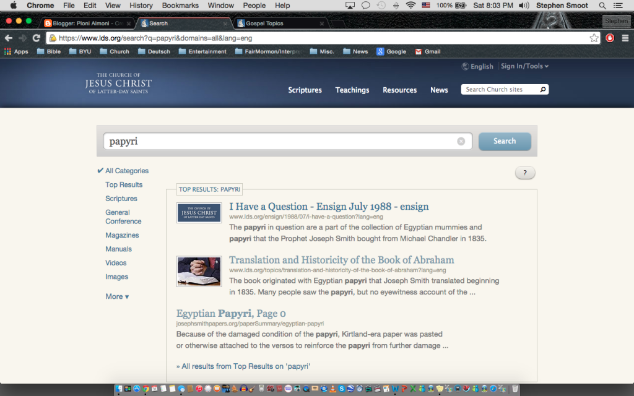Open the Scriptures navigation menu
This screenshot has width=634, height=396.
coord(305,90)
